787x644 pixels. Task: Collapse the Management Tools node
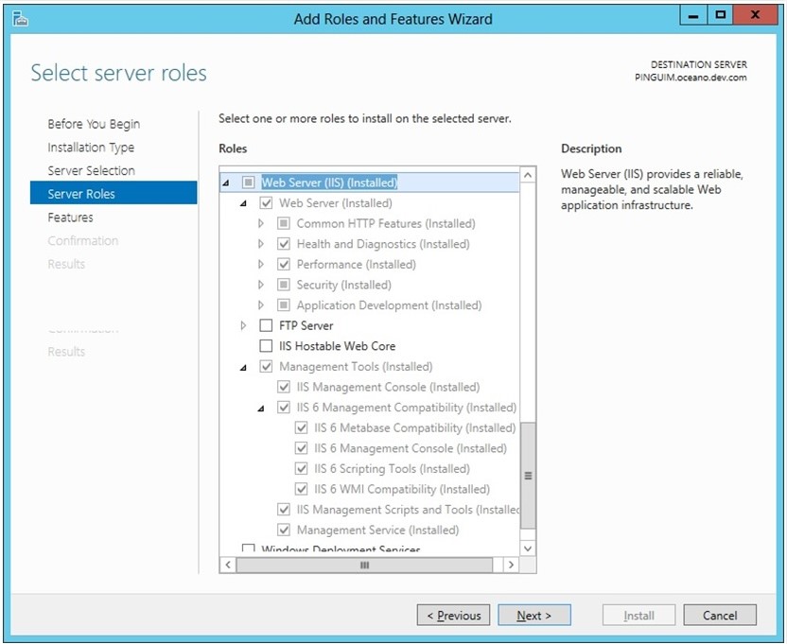(243, 368)
